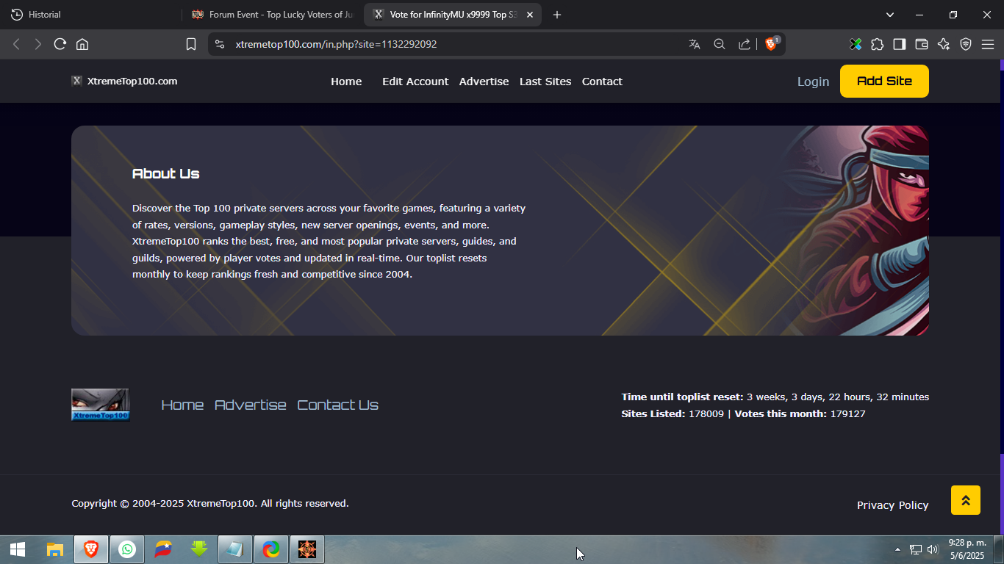Viewport: 1004px width, 564px height.
Task: Open a new tab with the plus button
Action: [557, 15]
